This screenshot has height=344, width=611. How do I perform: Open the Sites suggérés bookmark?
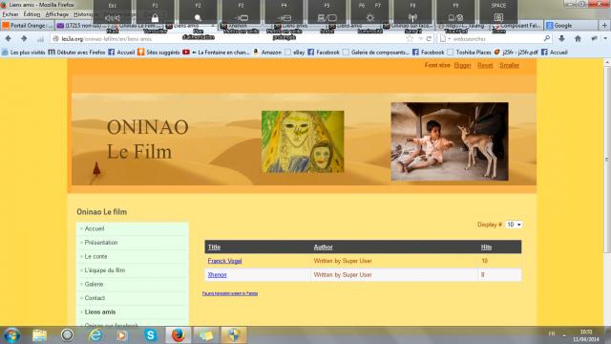point(158,52)
